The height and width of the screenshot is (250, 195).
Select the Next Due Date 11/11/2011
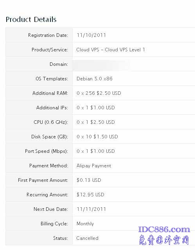pos(91,209)
